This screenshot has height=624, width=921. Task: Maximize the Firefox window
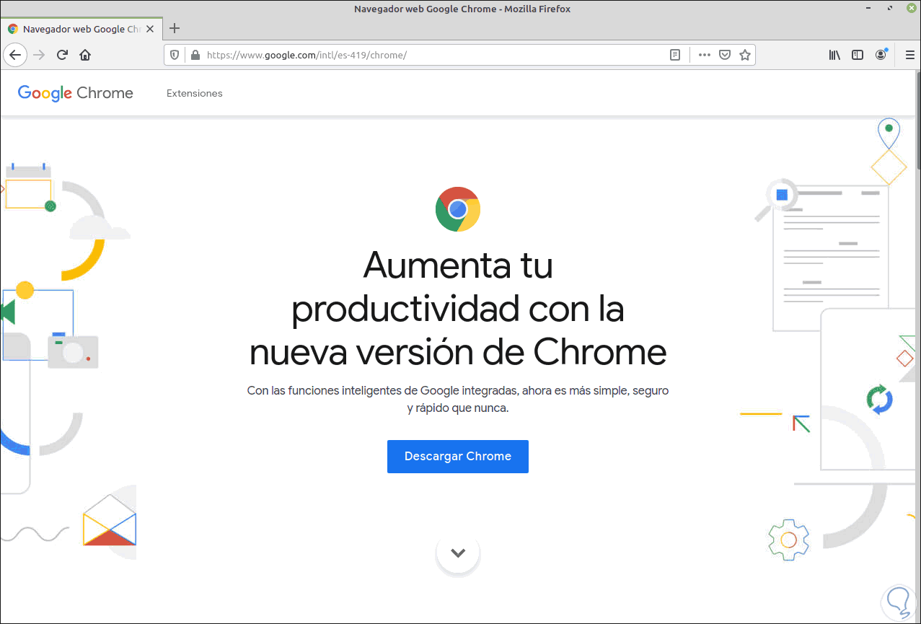tap(891, 9)
